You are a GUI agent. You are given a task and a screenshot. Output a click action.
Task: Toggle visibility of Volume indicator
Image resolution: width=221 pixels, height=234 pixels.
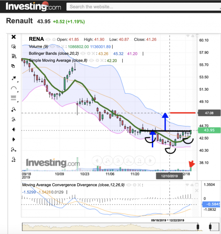(52, 47)
